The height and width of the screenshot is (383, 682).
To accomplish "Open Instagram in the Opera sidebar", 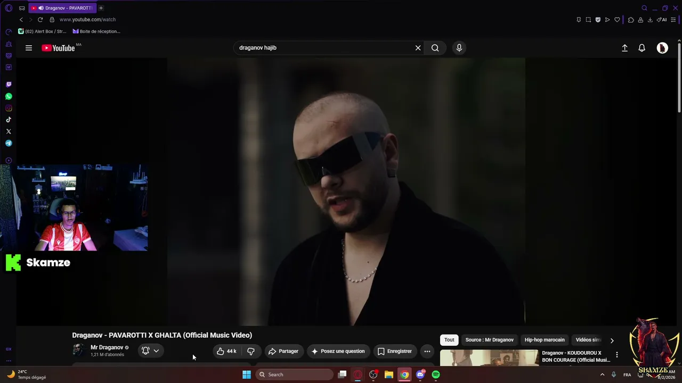I will coord(9,108).
